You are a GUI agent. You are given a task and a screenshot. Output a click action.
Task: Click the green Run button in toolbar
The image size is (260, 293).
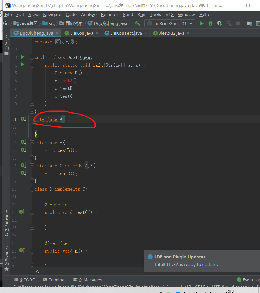click(x=202, y=24)
